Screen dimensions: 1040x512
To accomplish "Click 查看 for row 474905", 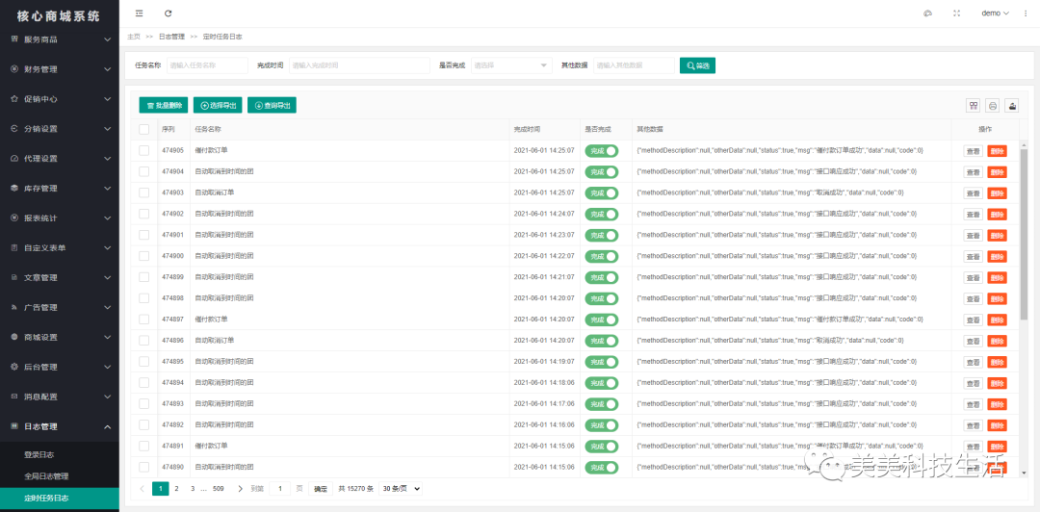I will (x=973, y=150).
